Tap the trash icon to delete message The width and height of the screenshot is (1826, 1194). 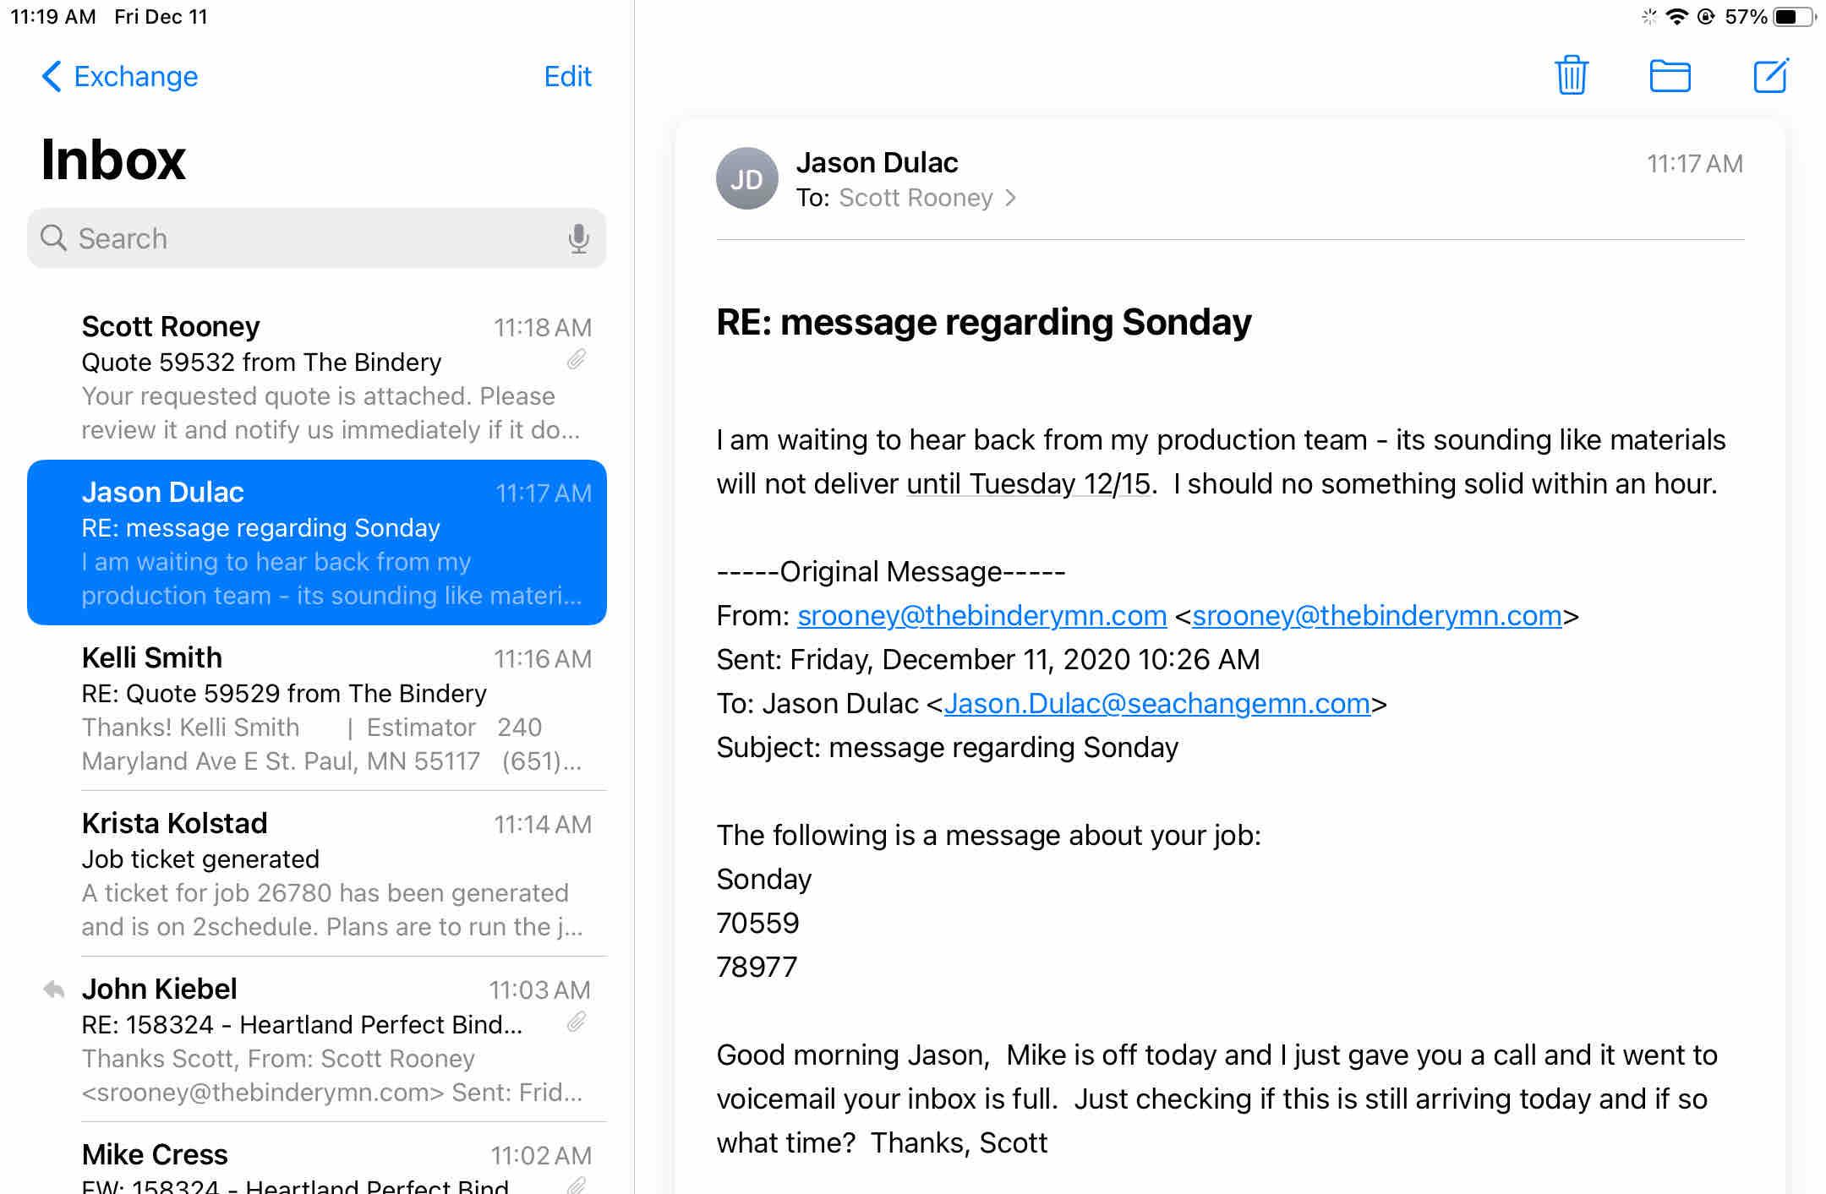point(1572,76)
